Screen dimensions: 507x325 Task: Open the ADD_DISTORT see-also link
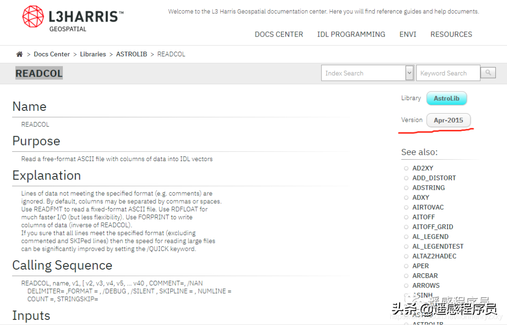[x=434, y=178]
